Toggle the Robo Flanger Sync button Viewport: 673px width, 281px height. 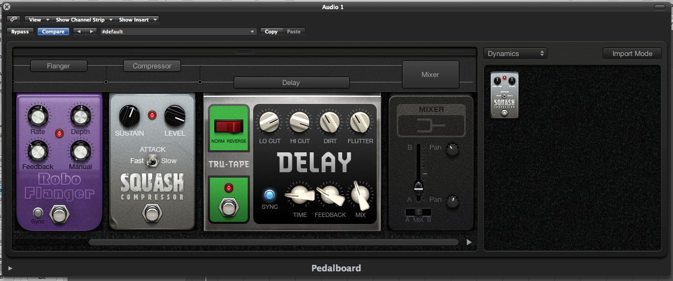pyautogui.click(x=38, y=212)
